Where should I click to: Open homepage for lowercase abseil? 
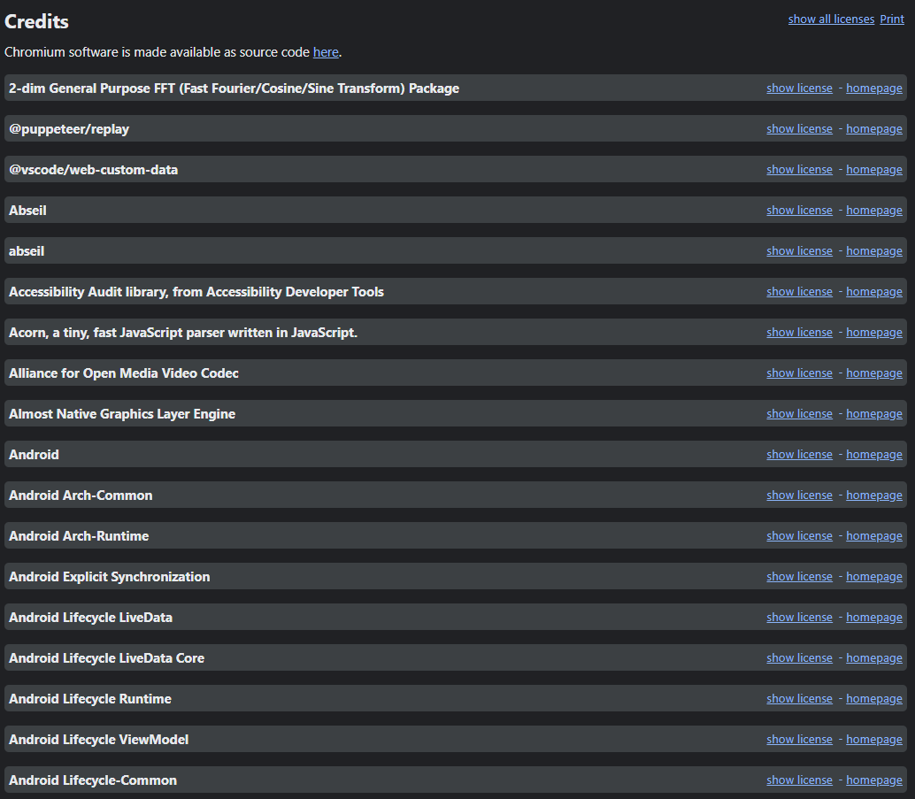pyautogui.click(x=874, y=251)
